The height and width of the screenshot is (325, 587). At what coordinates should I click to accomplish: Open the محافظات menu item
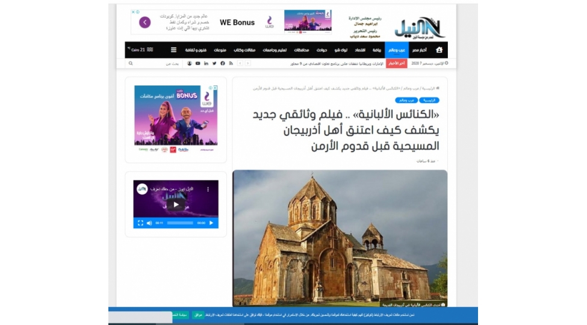[x=302, y=50]
